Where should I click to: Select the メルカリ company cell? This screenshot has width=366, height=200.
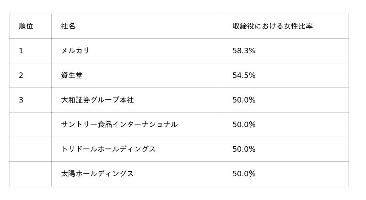[x=75, y=51]
